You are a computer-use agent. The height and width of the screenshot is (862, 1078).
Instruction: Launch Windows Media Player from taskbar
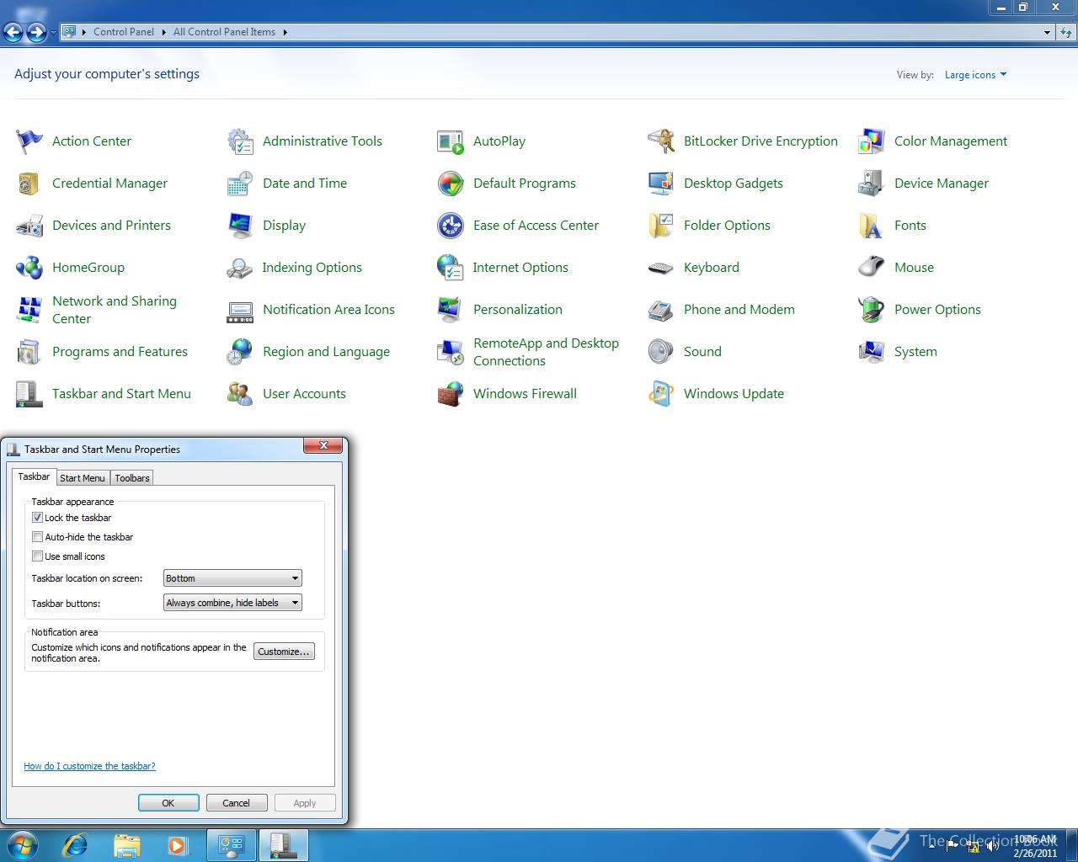pyautogui.click(x=177, y=845)
